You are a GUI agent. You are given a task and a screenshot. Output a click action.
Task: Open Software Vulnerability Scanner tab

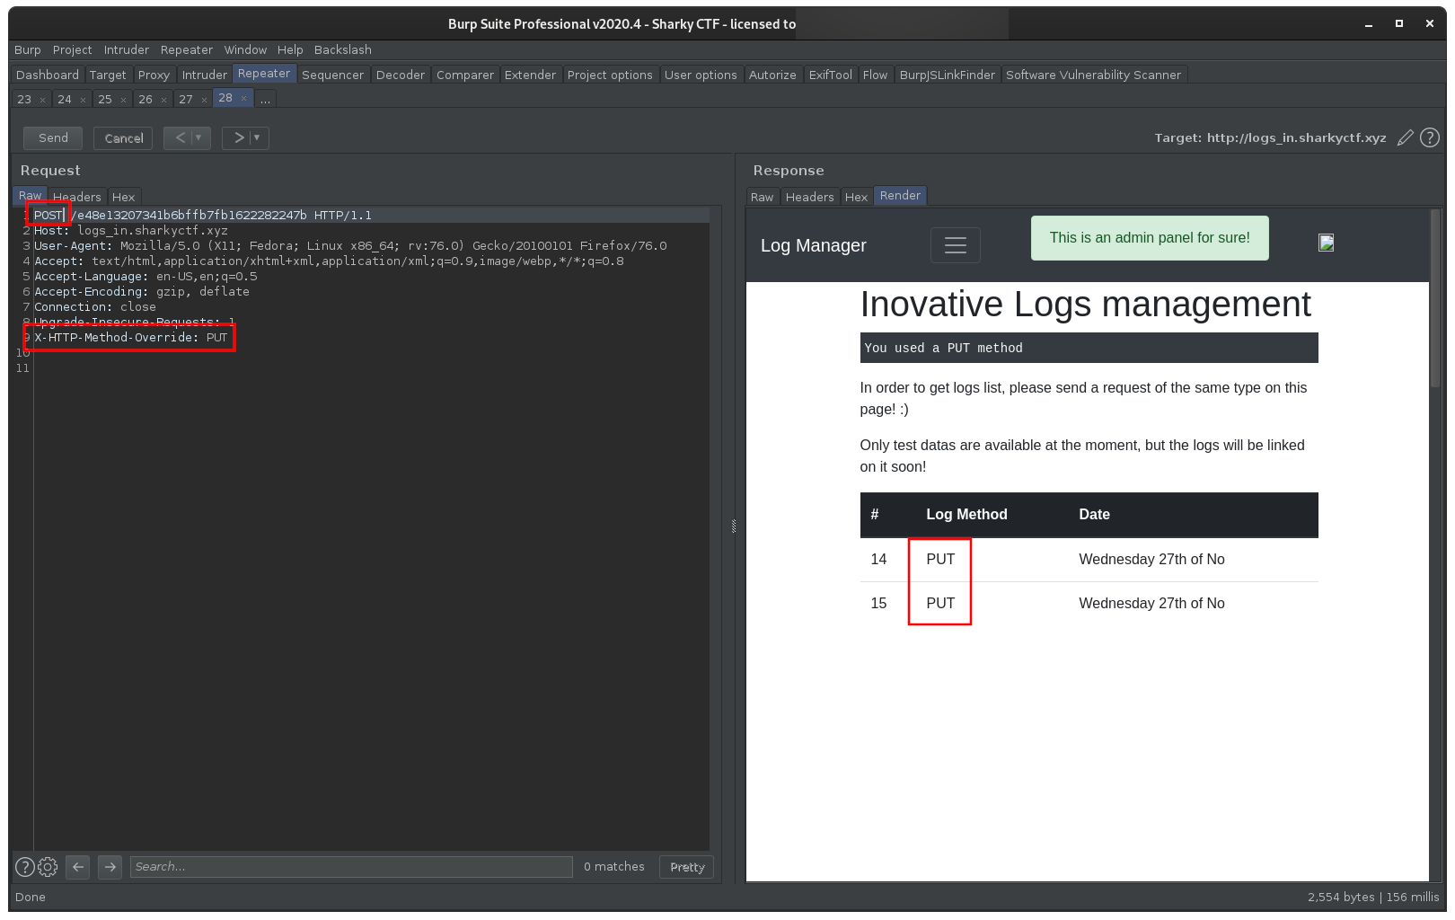(1094, 75)
